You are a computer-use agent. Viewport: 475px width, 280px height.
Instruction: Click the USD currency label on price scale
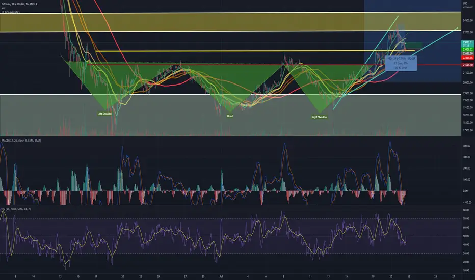(465, 4)
